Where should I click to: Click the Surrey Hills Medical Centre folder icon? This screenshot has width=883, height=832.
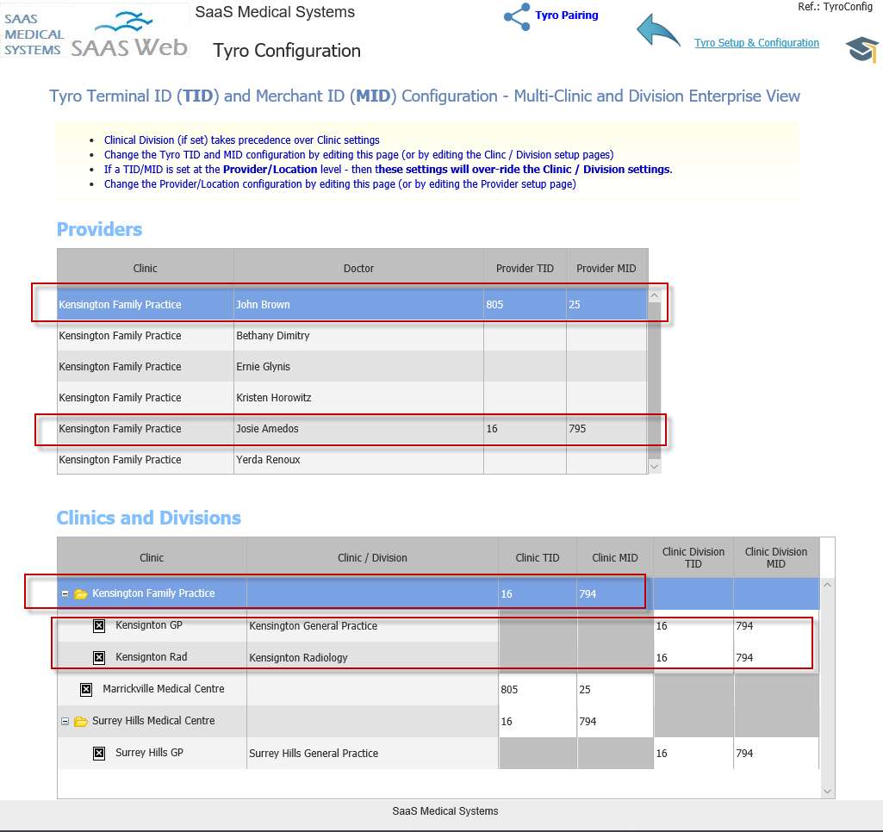pos(80,721)
